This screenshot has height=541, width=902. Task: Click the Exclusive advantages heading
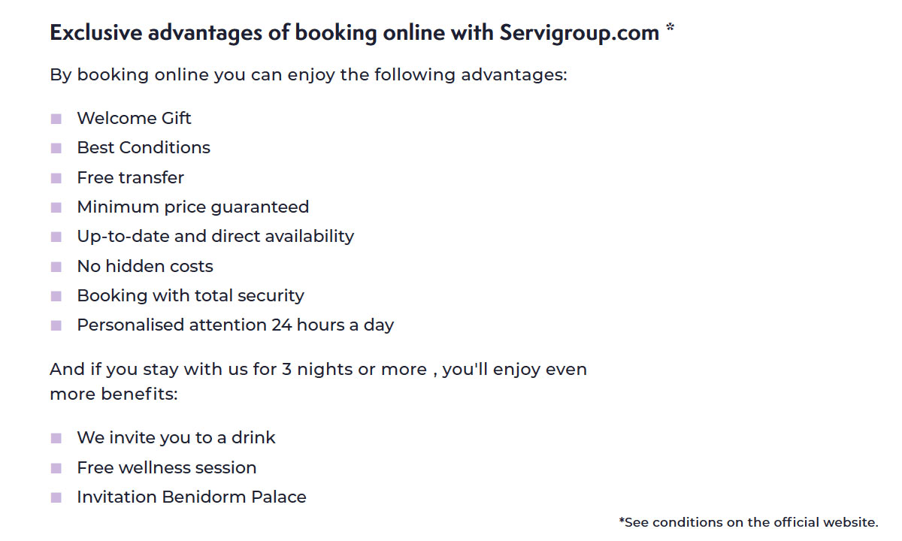click(354, 32)
